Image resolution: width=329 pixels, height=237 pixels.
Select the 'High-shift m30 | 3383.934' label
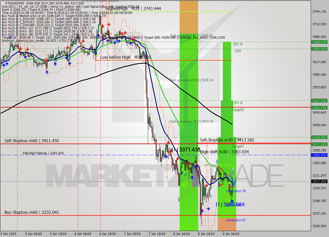click(224, 152)
